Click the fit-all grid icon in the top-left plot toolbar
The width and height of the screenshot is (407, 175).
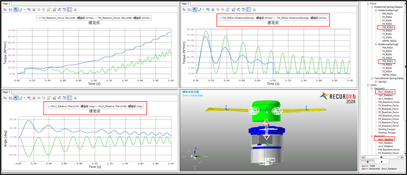(34, 10)
